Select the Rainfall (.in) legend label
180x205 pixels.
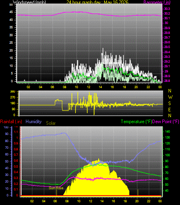pyautogui.click(x=11, y=122)
